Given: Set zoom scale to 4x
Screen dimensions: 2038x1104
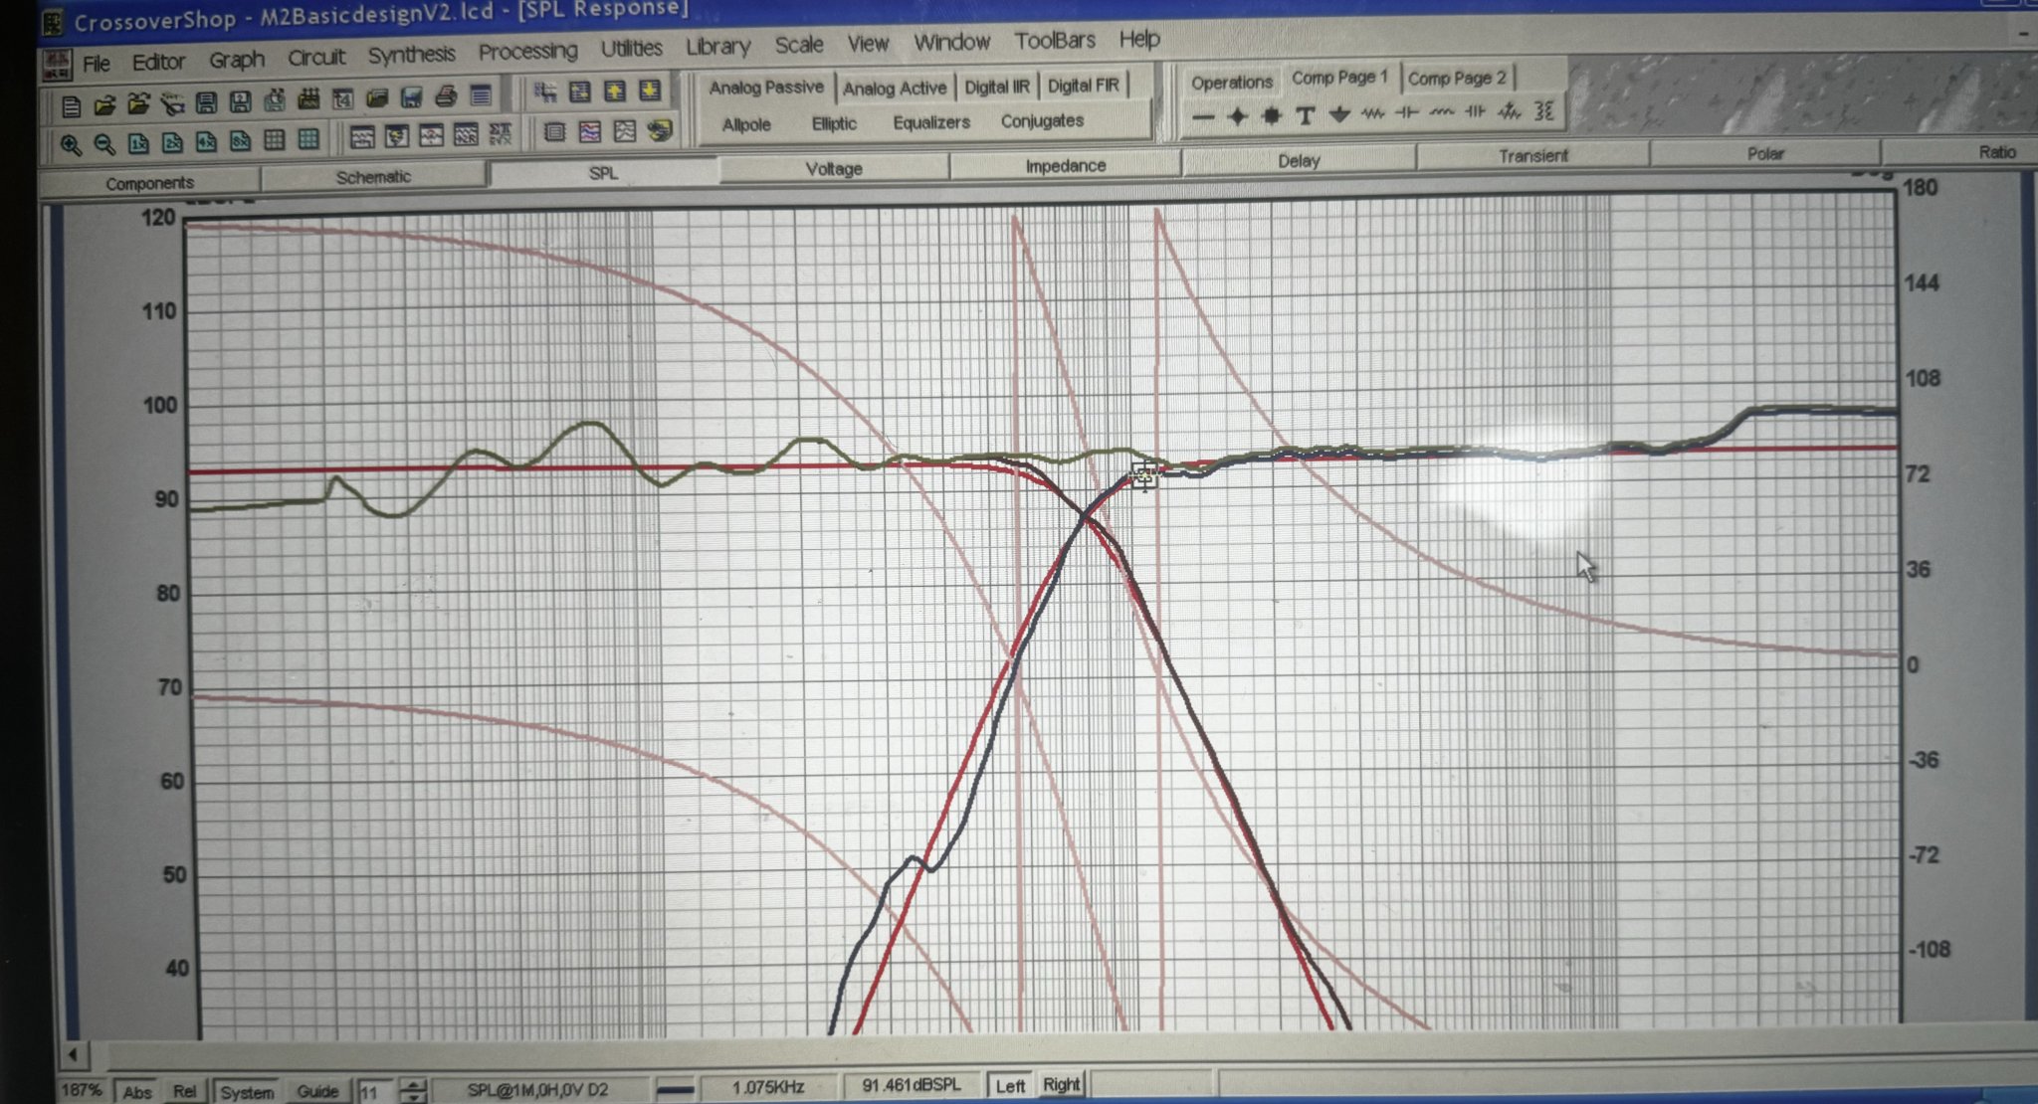Looking at the screenshot, I should tap(206, 141).
